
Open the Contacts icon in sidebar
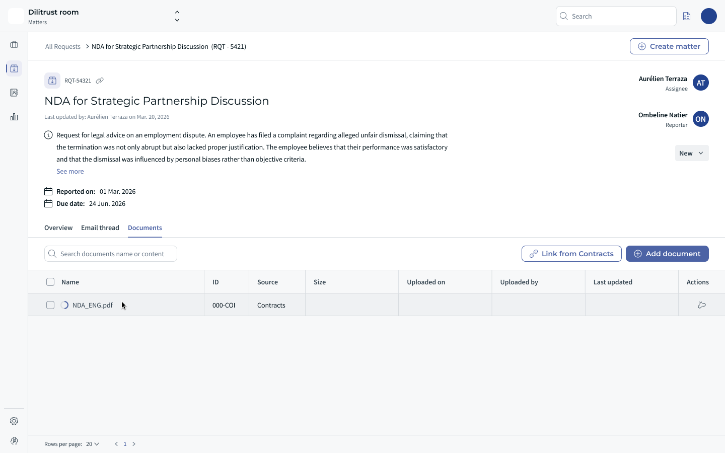pos(14,93)
